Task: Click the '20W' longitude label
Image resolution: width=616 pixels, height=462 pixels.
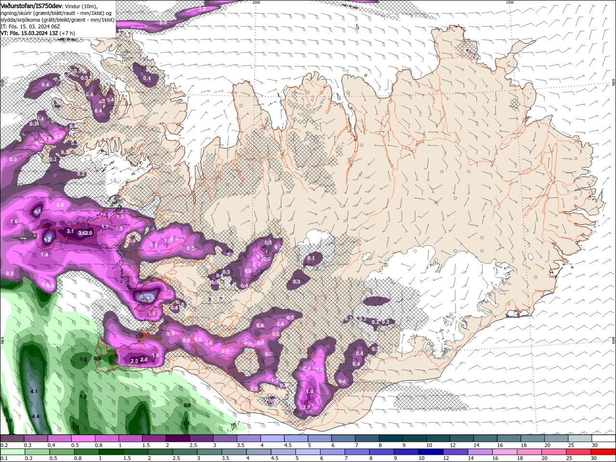Action: (256, 2)
